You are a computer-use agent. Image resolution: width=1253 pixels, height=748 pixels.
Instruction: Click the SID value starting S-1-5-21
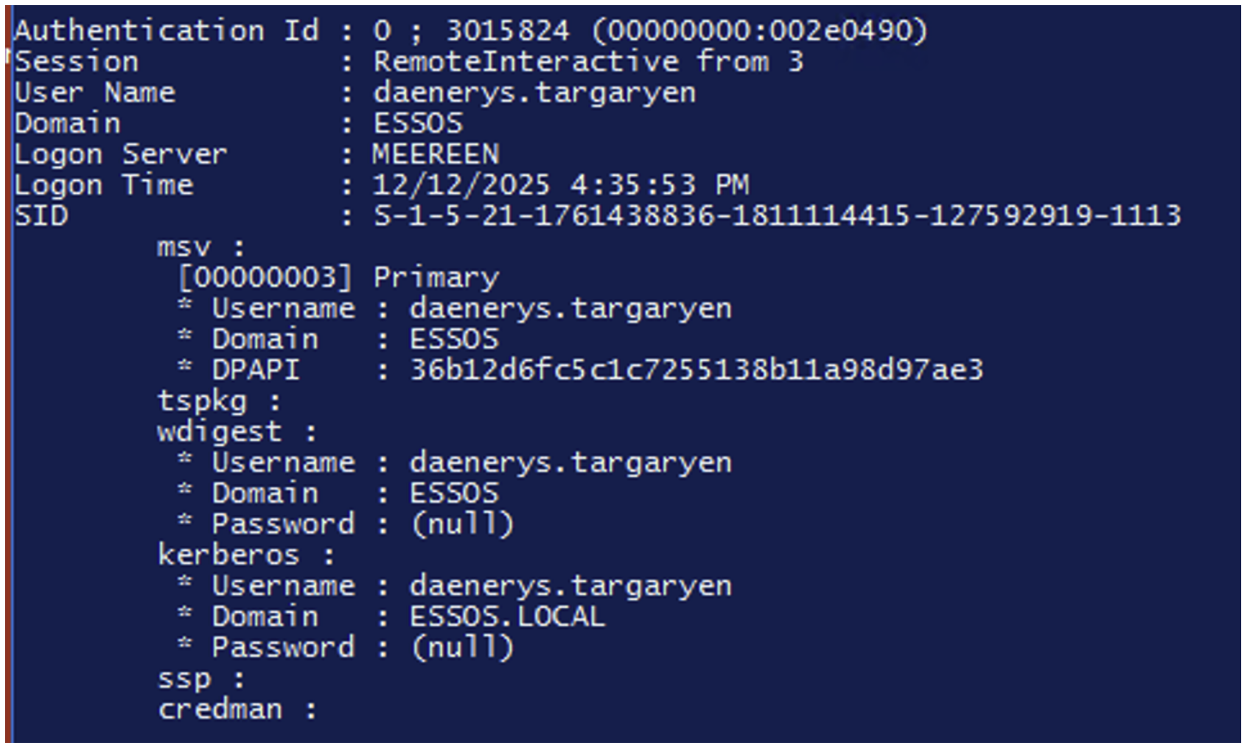pos(776,216)
